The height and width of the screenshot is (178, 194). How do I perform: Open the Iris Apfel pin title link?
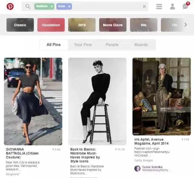coord(152,141)
